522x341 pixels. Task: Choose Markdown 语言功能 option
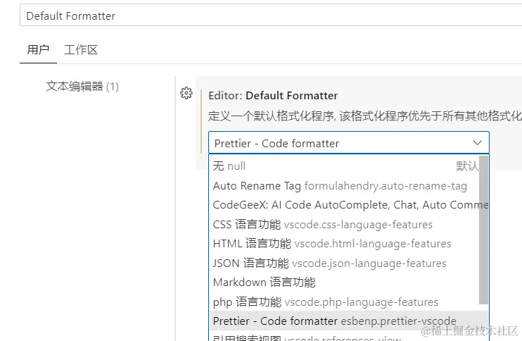click(345, 283)
